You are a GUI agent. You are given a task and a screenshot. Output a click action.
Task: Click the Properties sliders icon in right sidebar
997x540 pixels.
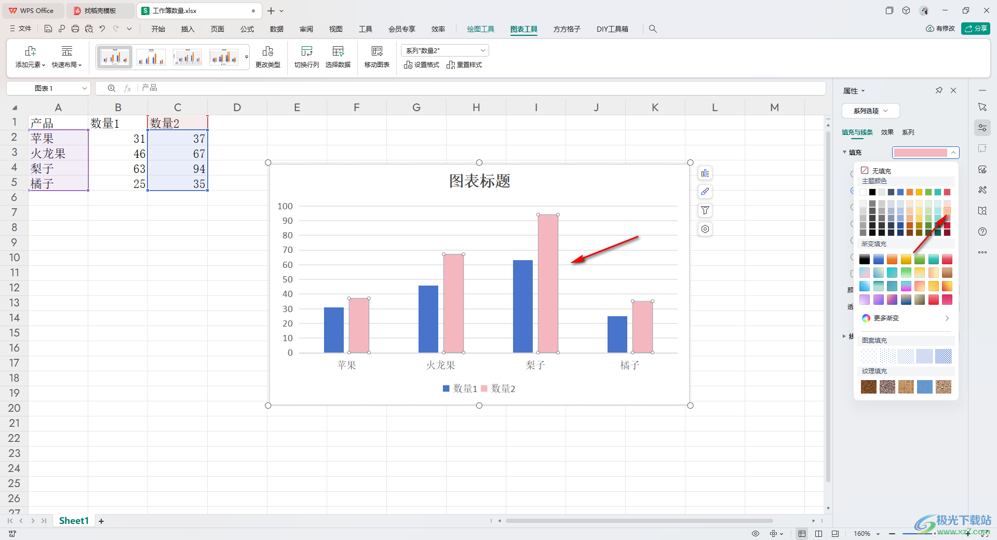[x=982, y=128]
